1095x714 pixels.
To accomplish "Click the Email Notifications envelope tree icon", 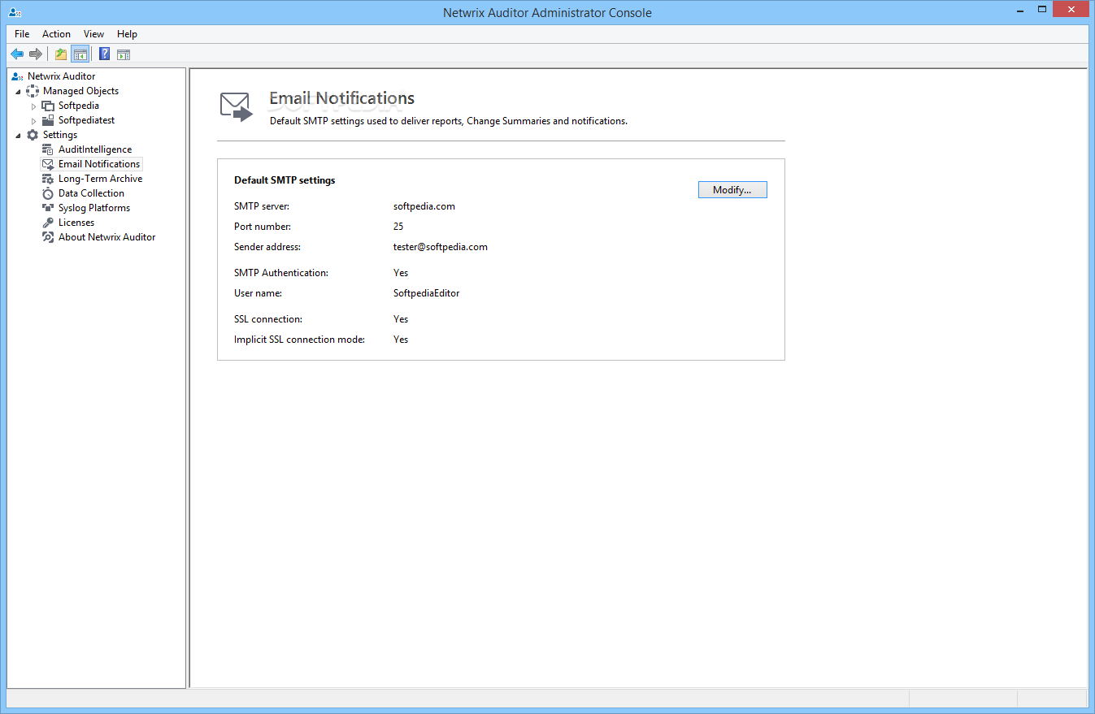I will tap(48, 164).
